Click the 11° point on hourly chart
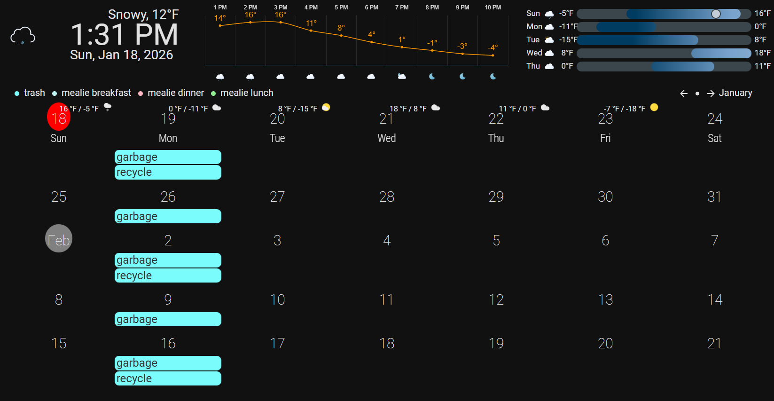This screenshot has width=774, height=401. tap(311, 31)
